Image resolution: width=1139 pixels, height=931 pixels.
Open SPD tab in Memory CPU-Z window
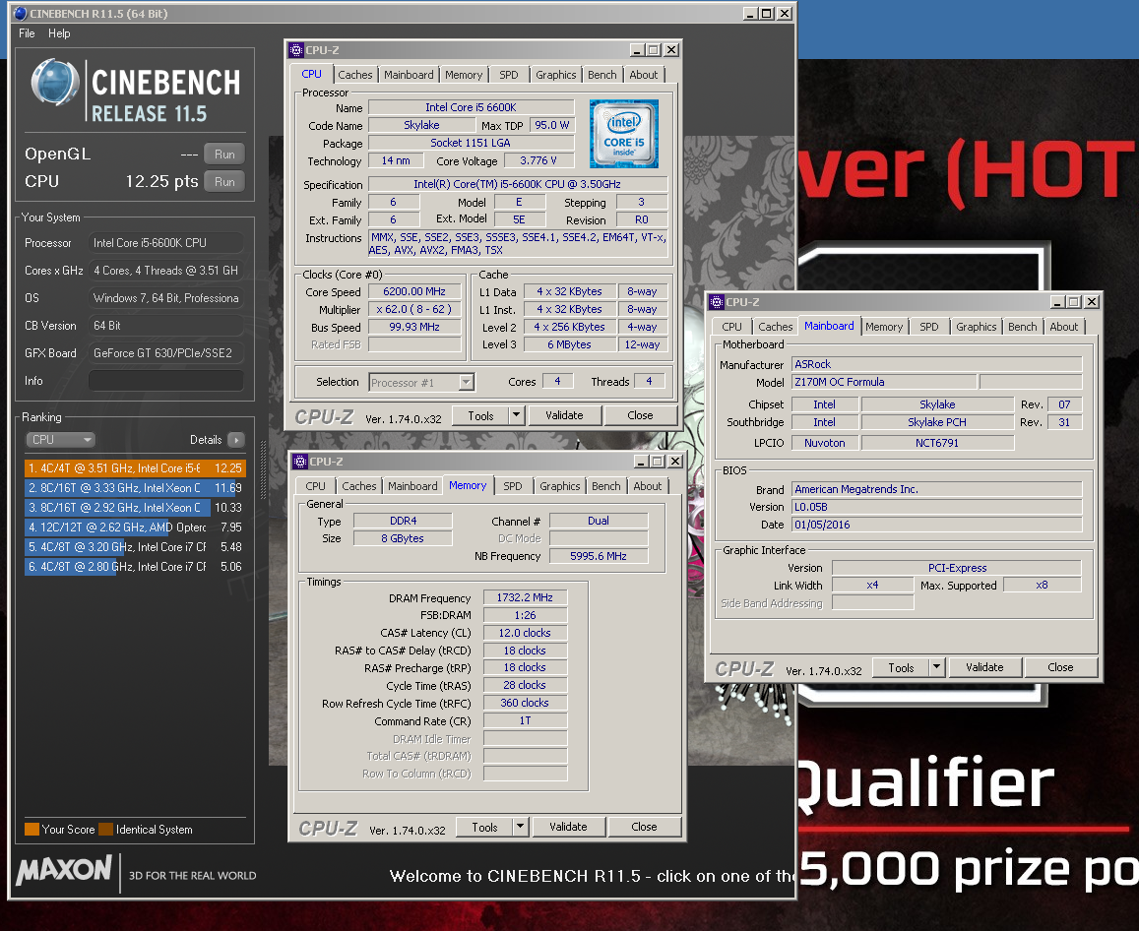pos(513,486)
